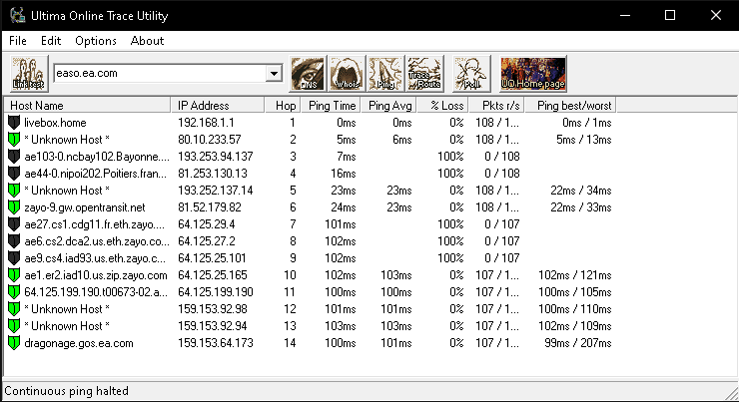Click the gray shield for ae103-0.ncbay102.Bayonne
Viewport: 739px width, 402px height.
14,157
